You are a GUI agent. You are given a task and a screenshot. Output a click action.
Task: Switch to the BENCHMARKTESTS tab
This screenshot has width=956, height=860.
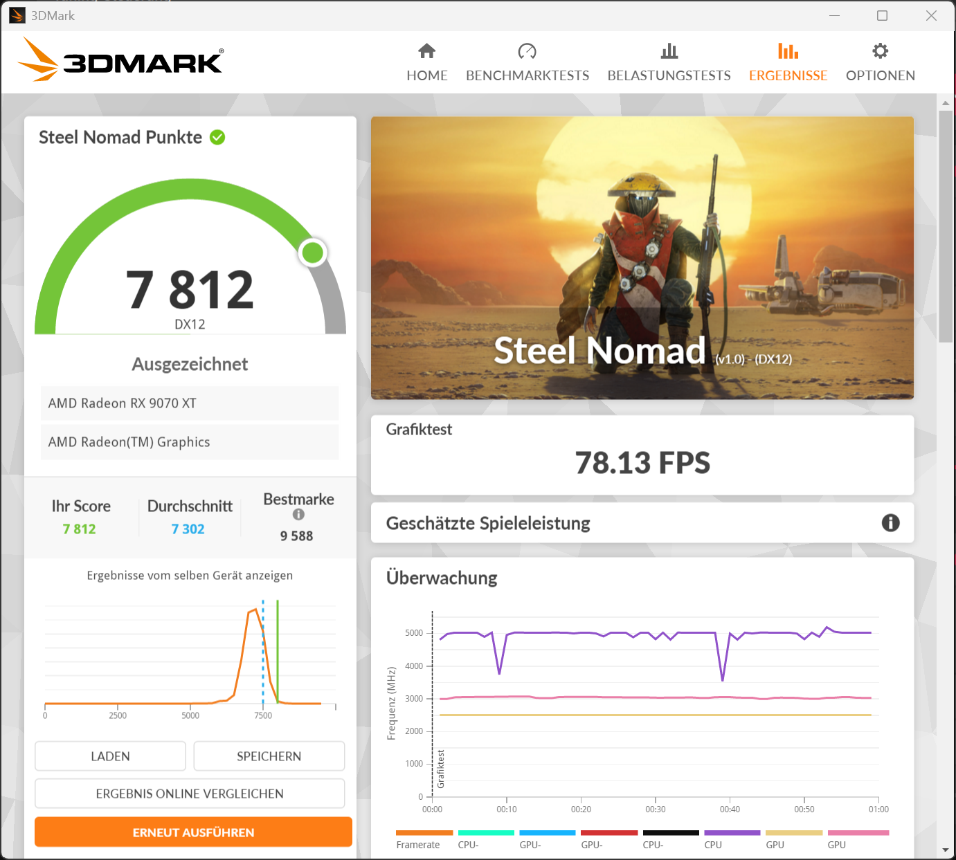[x=527, y=75]
